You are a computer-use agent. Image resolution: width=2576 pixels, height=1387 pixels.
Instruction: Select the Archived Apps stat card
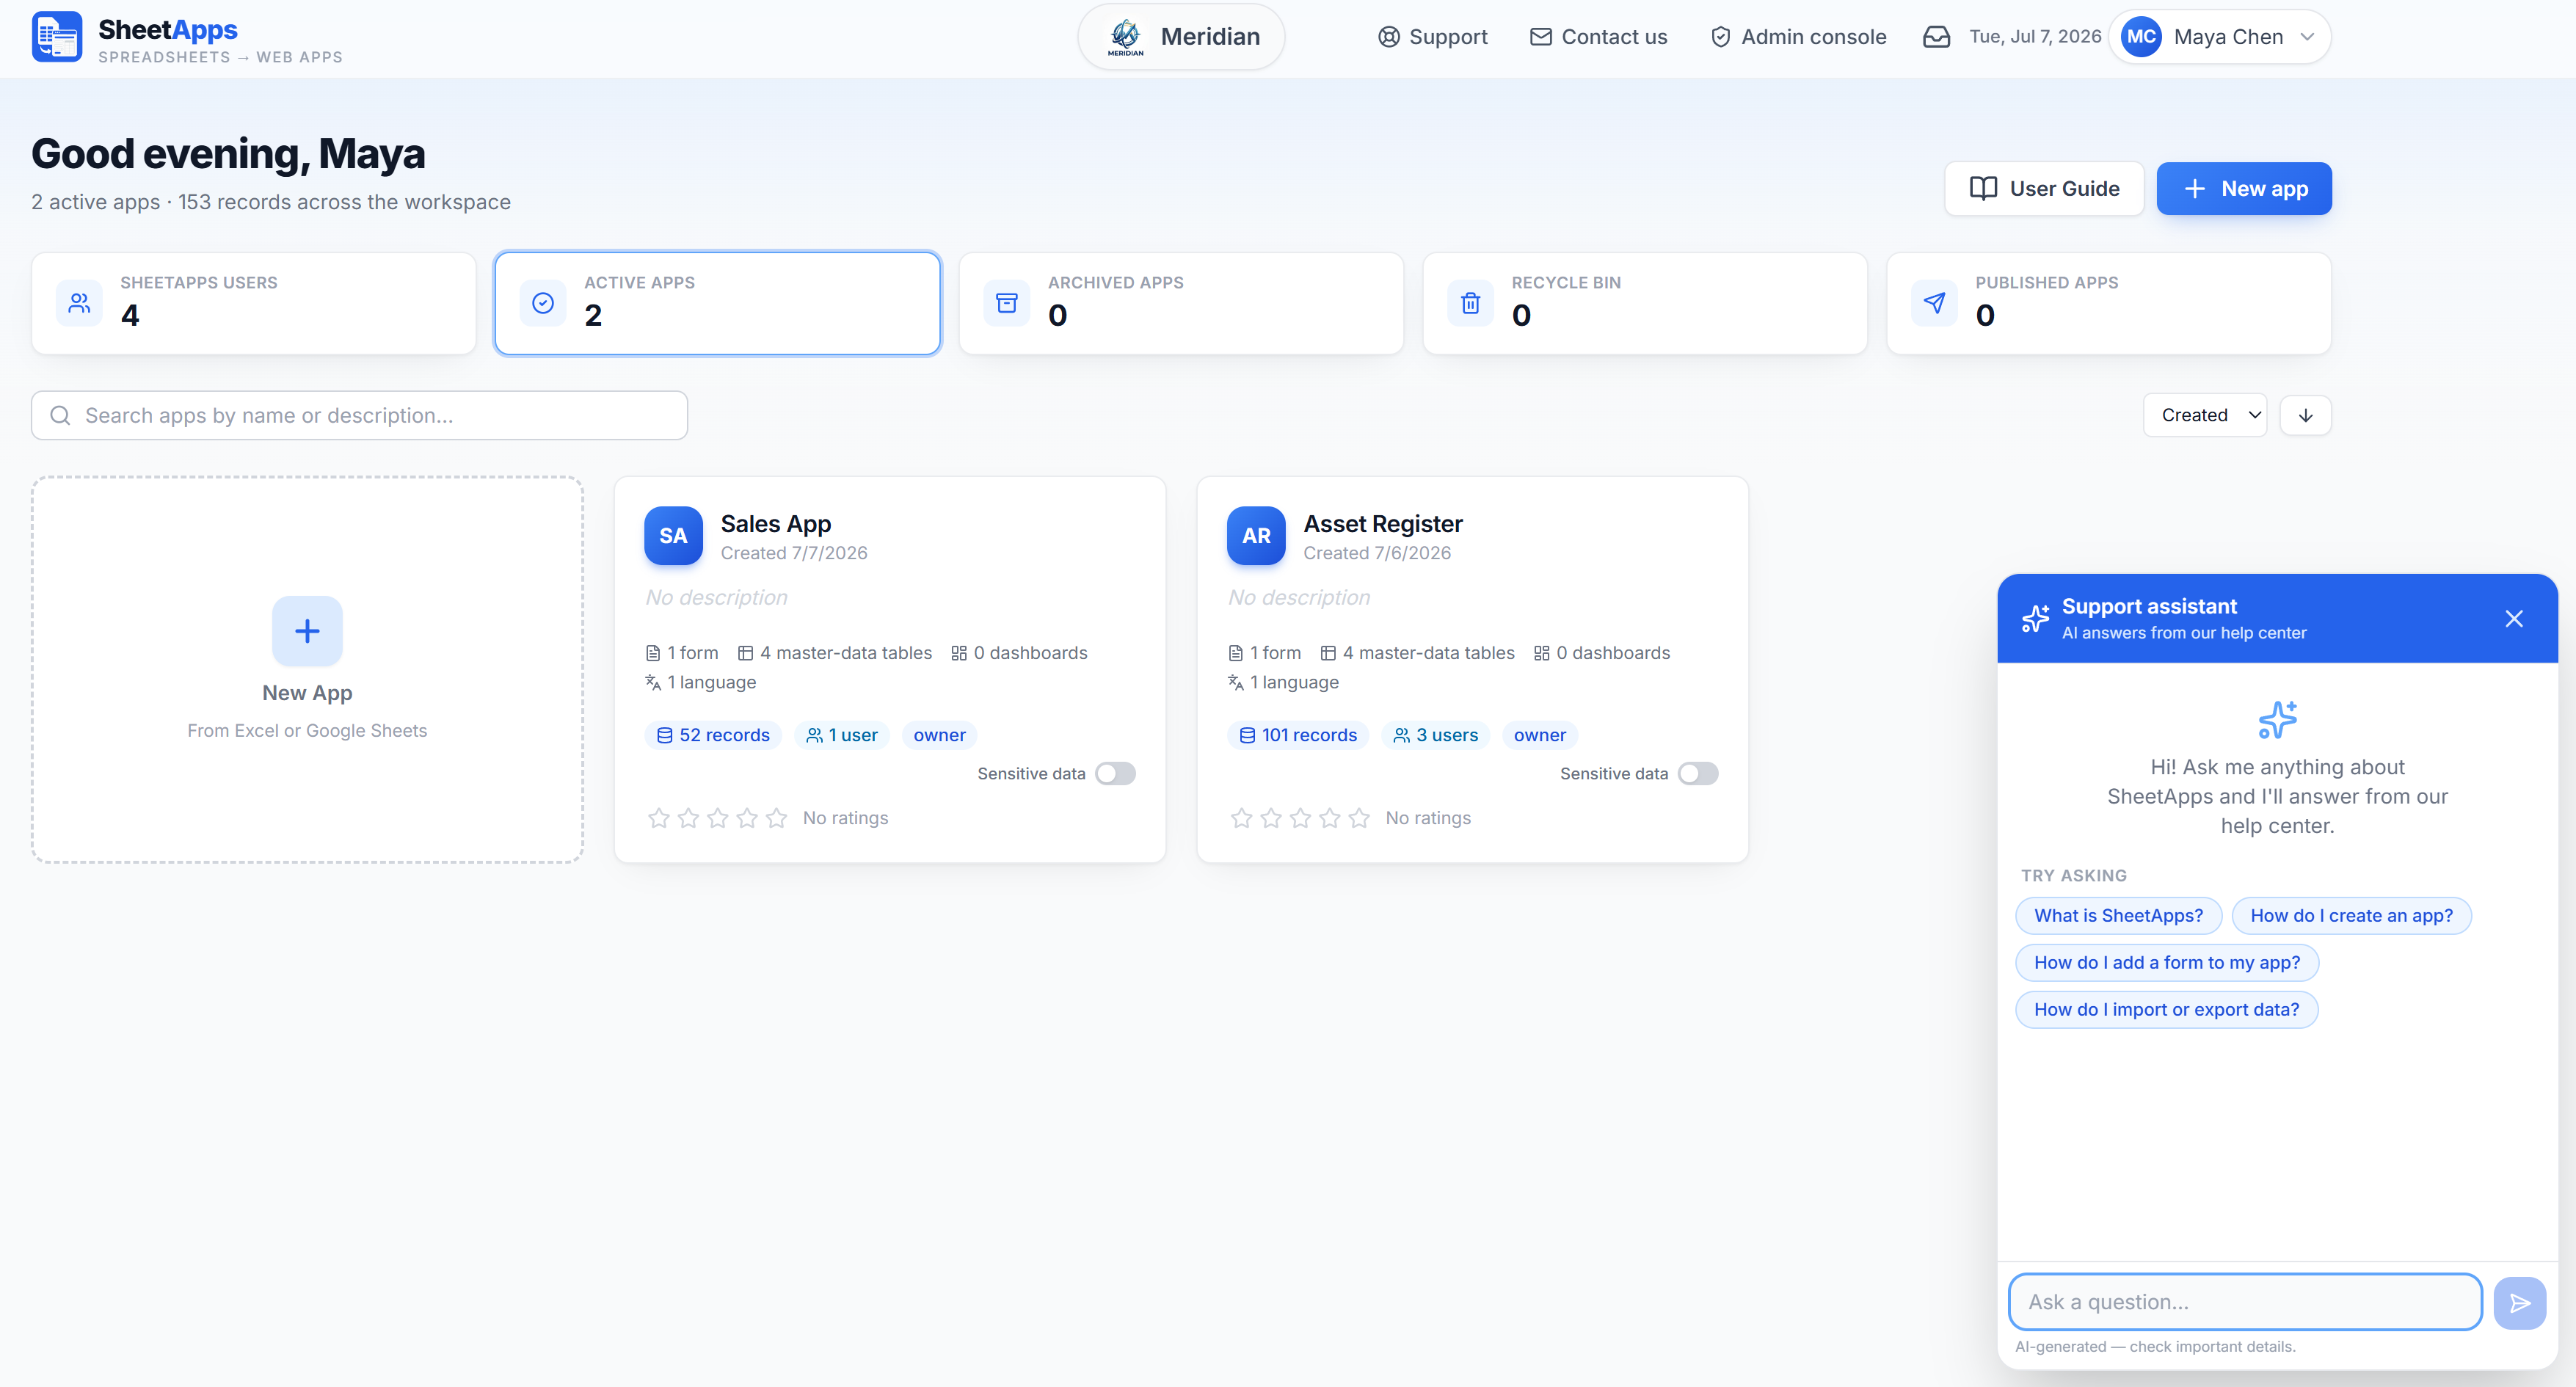pos(1181,303)
